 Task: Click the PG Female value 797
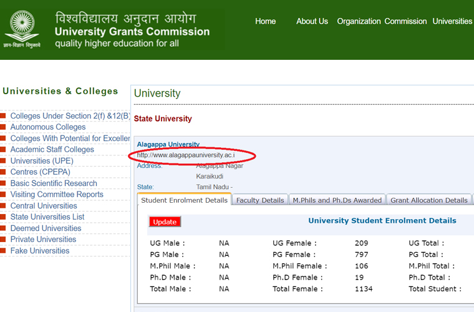362,255
